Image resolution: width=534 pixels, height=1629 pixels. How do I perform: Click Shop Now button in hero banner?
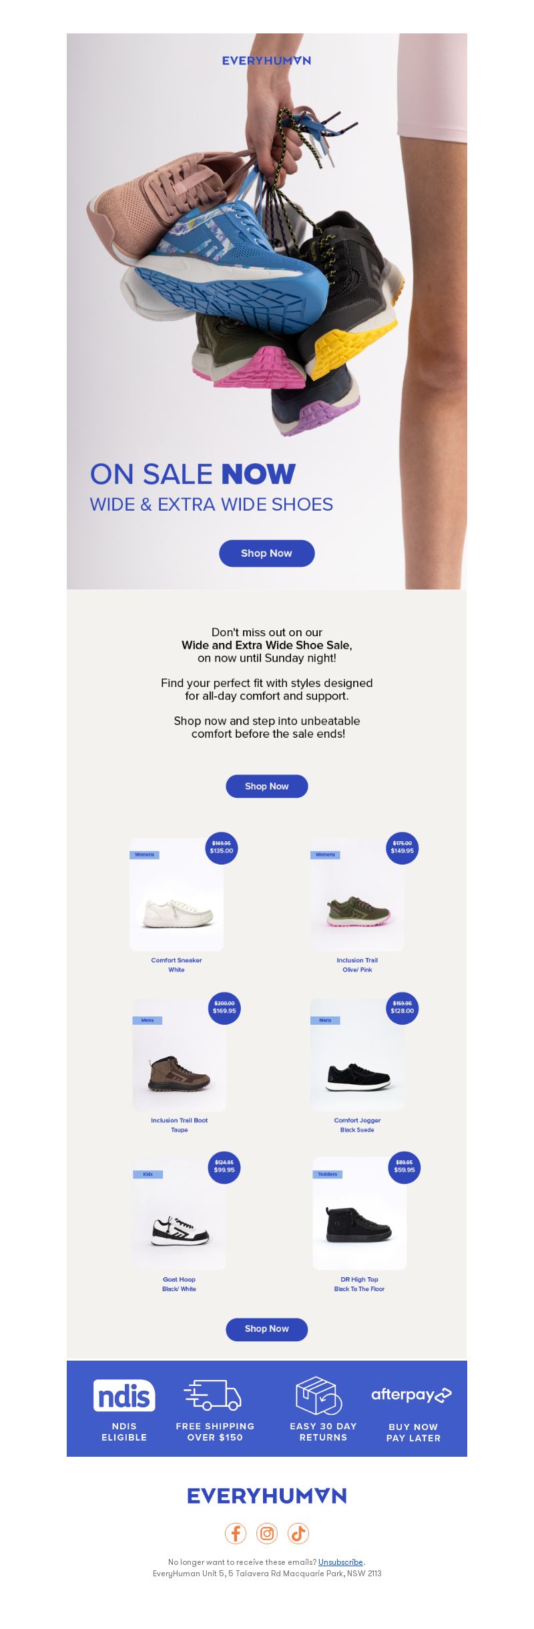coord(267,553)
